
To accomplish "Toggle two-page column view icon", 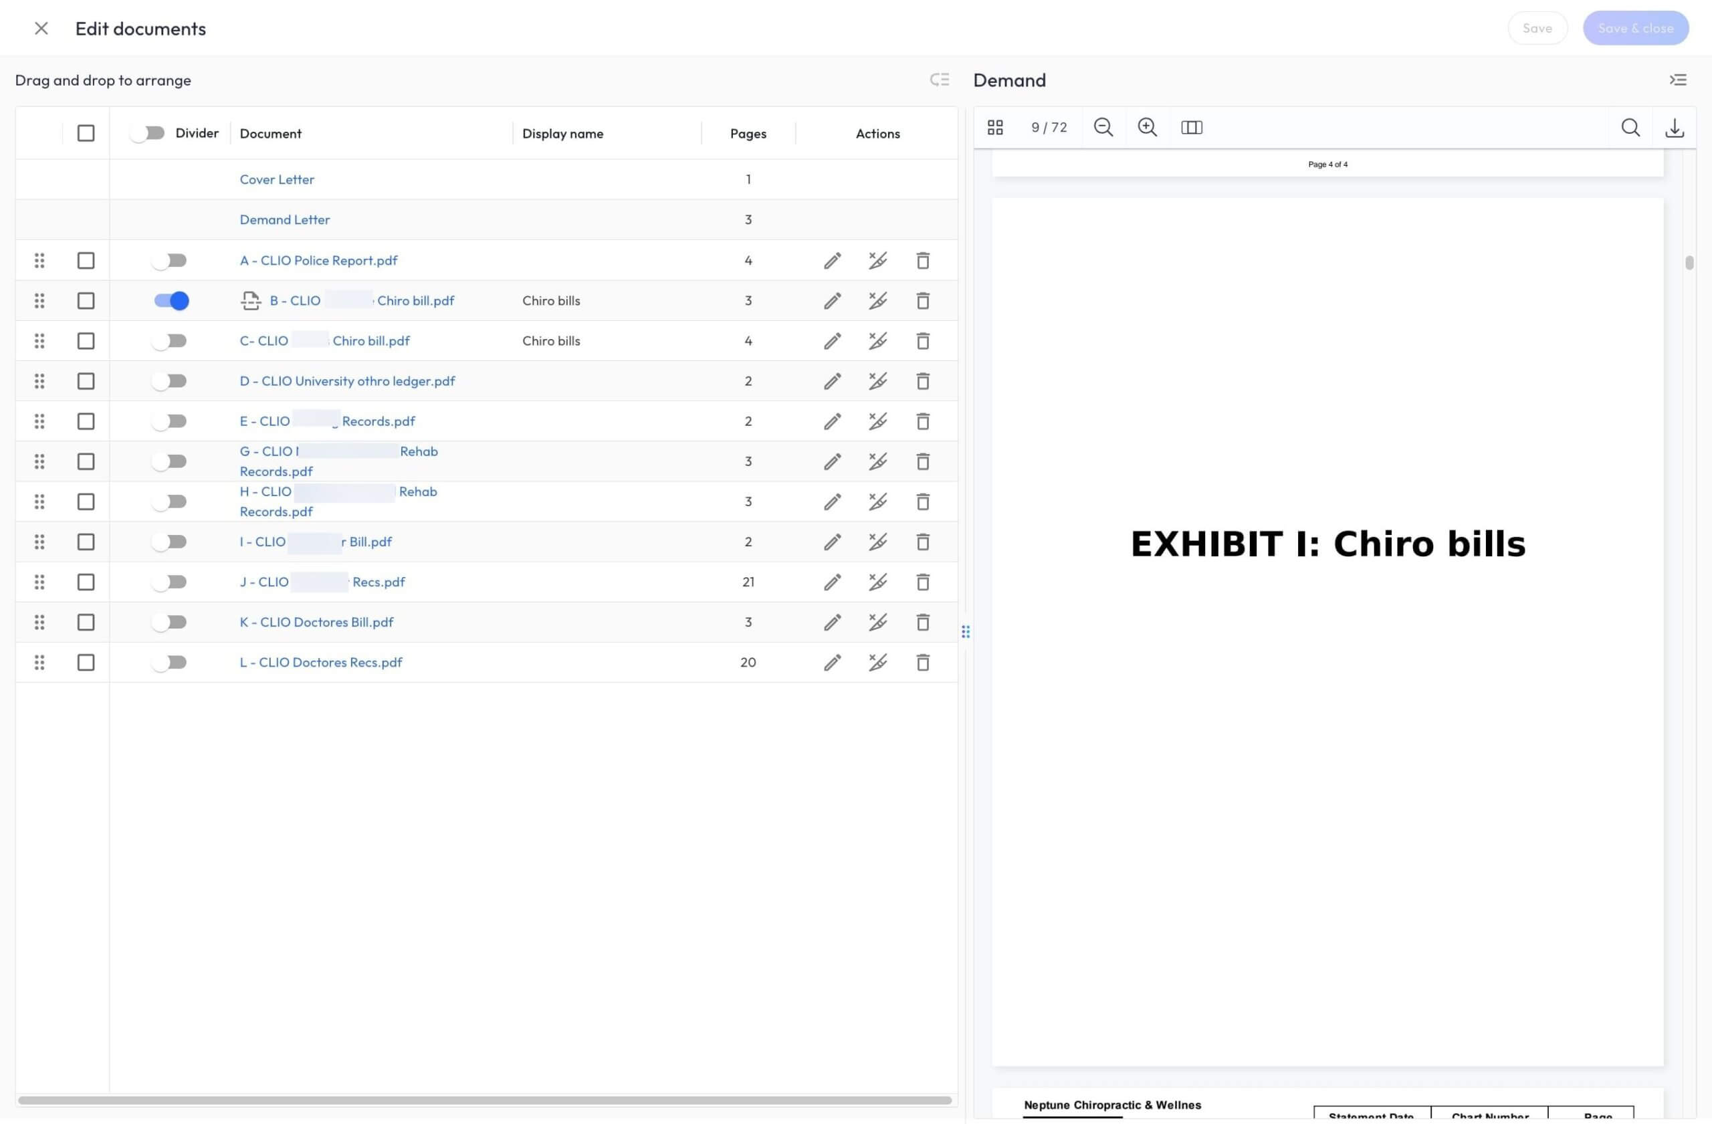I will [1191, 127].
